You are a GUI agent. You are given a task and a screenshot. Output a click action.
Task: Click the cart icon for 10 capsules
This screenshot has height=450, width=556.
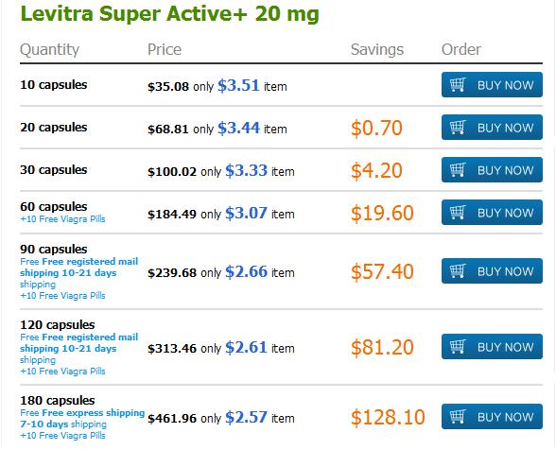point(458,85)
